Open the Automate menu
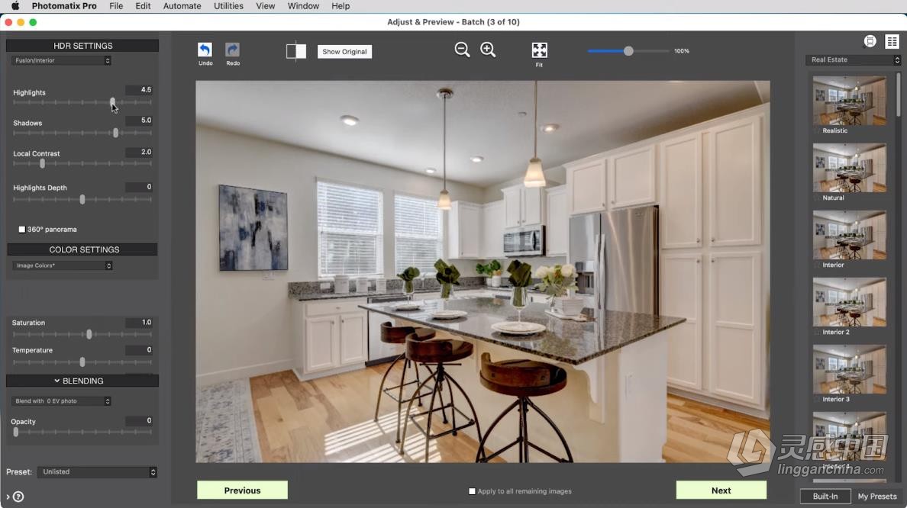Viewport: 907px width, 508px height. (182, 6)
